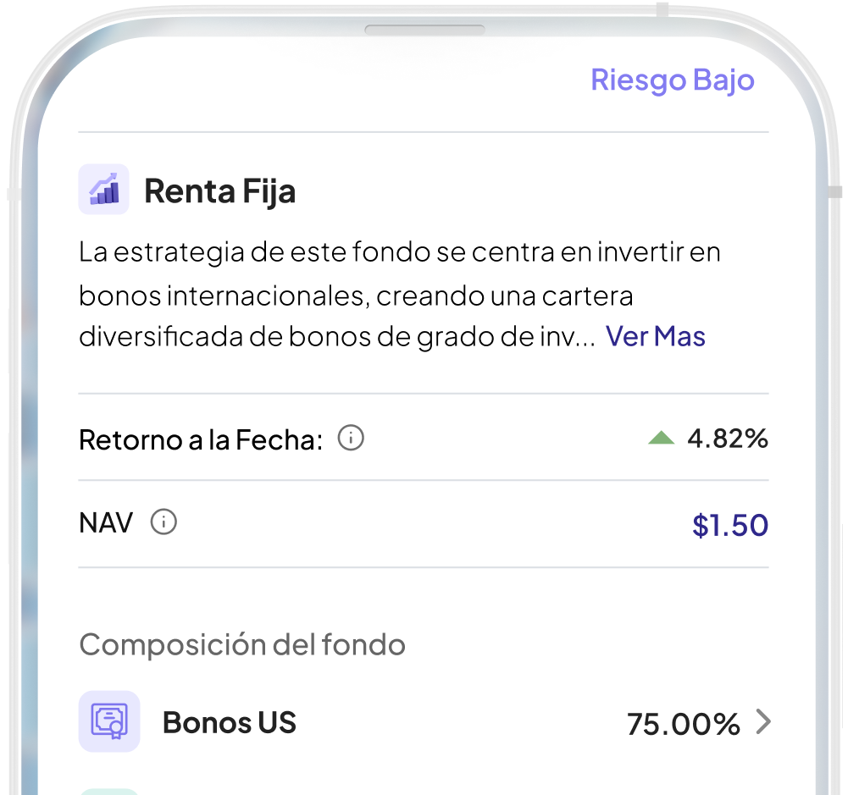Screen dimensions: 848x795
Task: Tap the $1.50 NAV value
Action: point(730,525)
